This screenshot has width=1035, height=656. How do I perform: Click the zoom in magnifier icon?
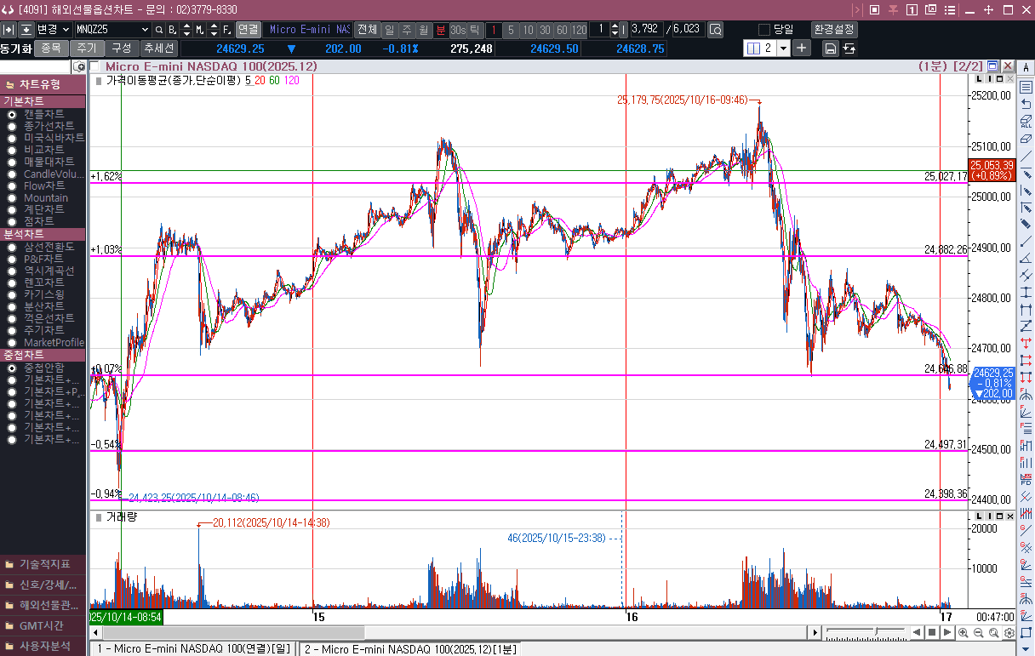click(x=963, y=633)
